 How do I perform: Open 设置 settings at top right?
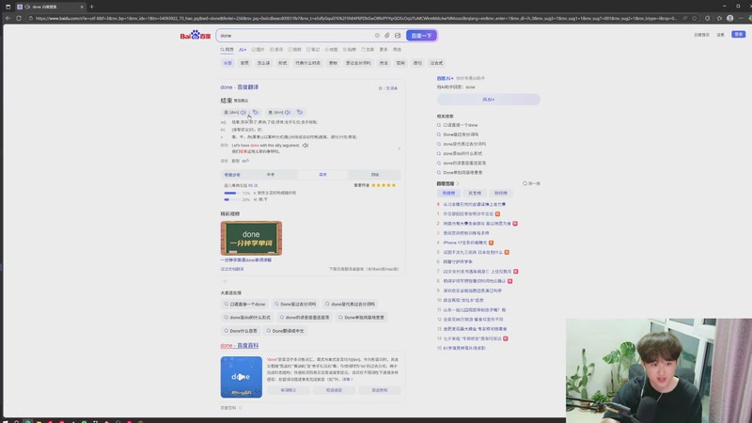[x=720, y=35]
